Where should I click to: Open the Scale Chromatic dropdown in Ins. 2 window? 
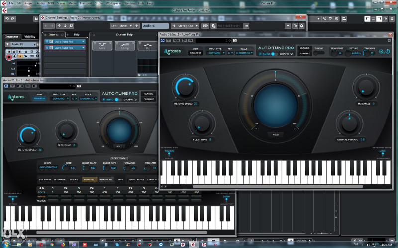tap(244, 53)
